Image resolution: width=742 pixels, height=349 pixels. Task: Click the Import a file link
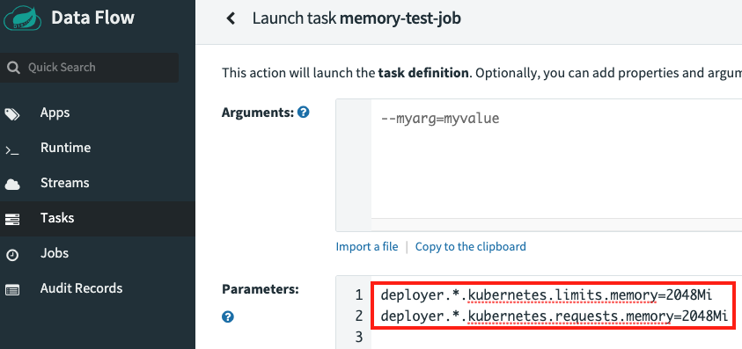pyautogui.click(x=367, y=246)
